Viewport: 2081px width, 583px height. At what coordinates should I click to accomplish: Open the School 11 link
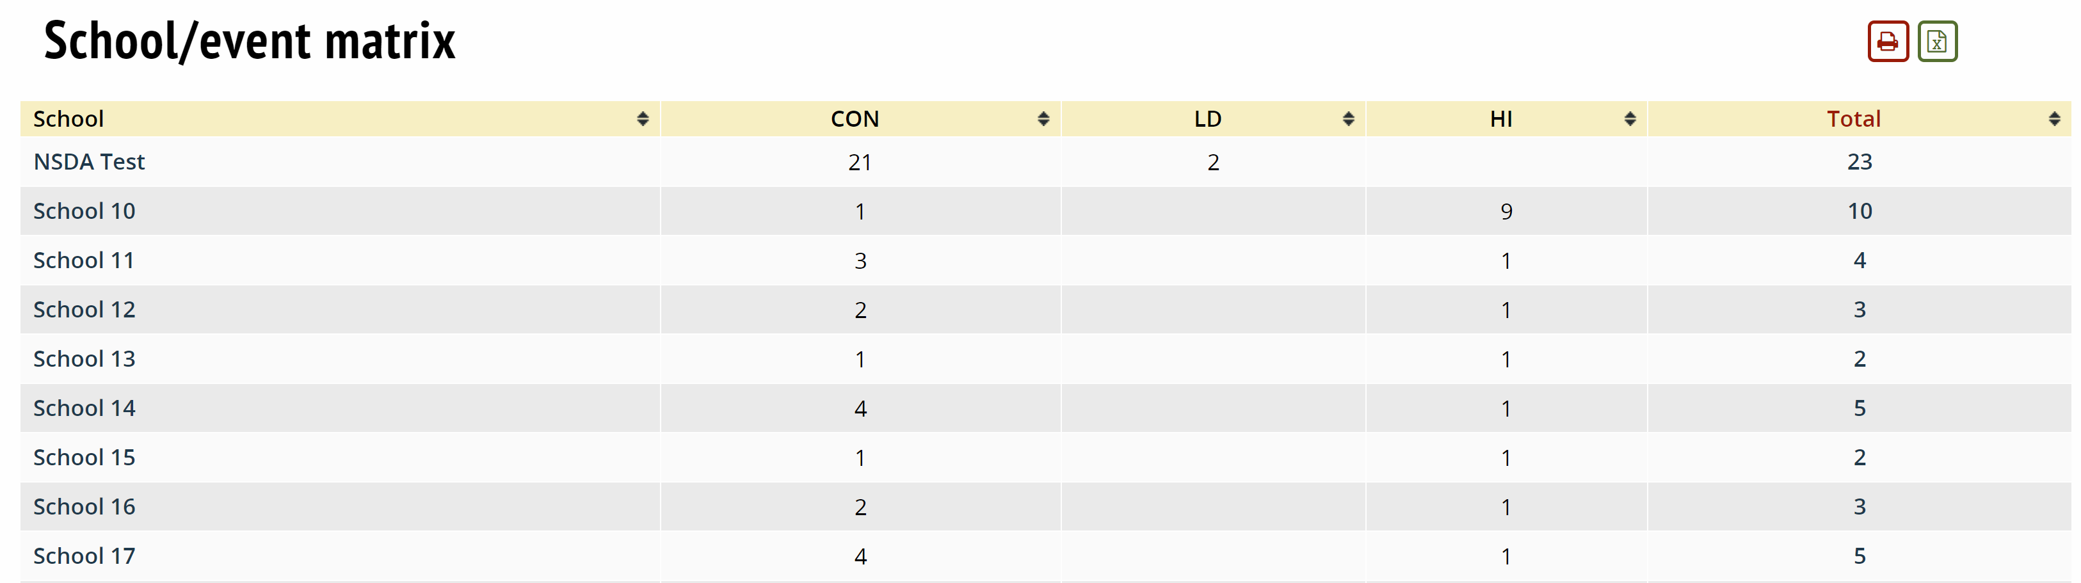(x=83, y=261)
